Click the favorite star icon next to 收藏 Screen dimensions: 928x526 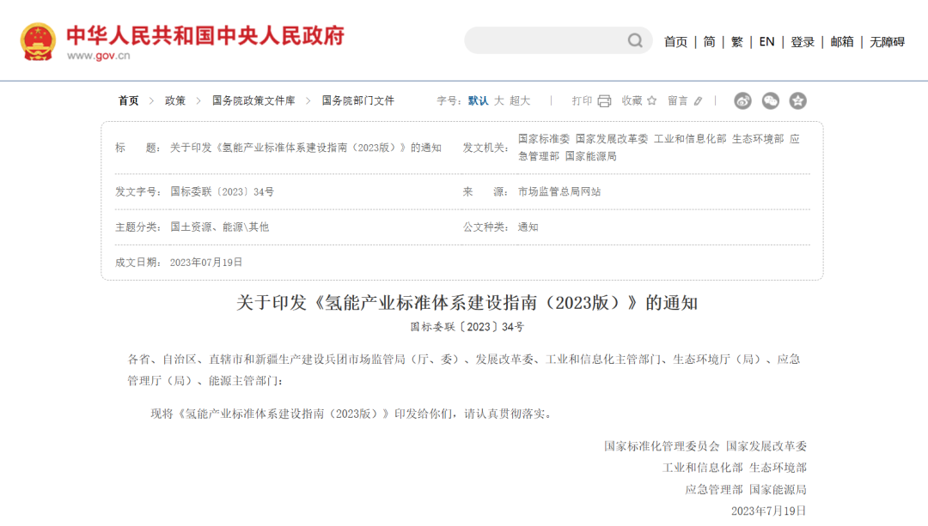coord(651,100)
